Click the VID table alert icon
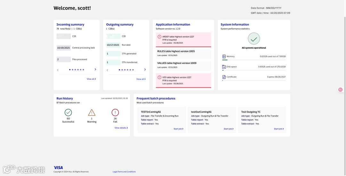This screenshot has width=346, height=176. pos(159,77)
